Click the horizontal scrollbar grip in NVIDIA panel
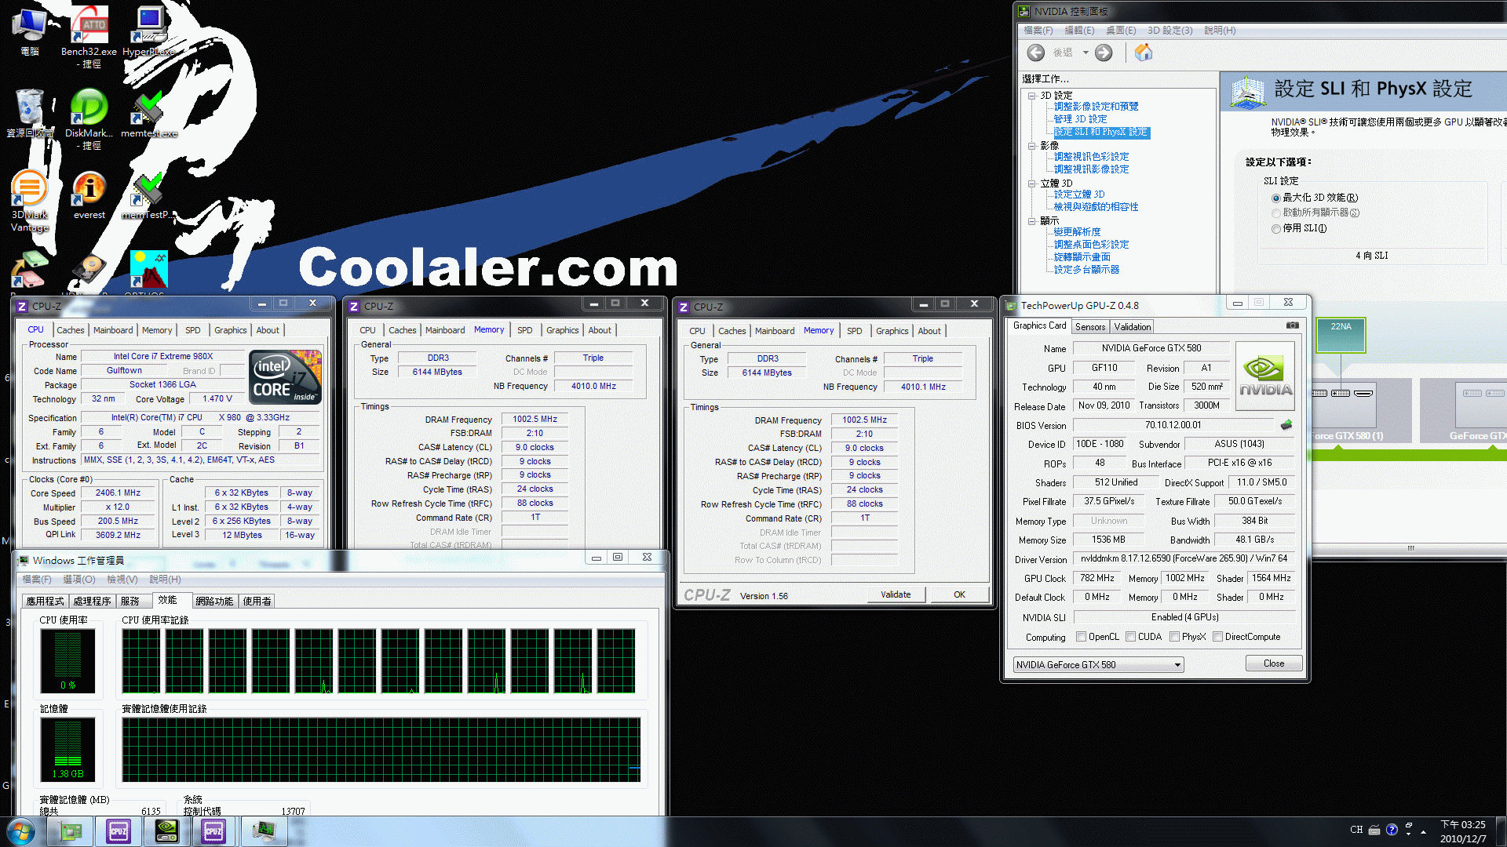Viewport: 1507px width, 847px height. (x=1410, y=548)
